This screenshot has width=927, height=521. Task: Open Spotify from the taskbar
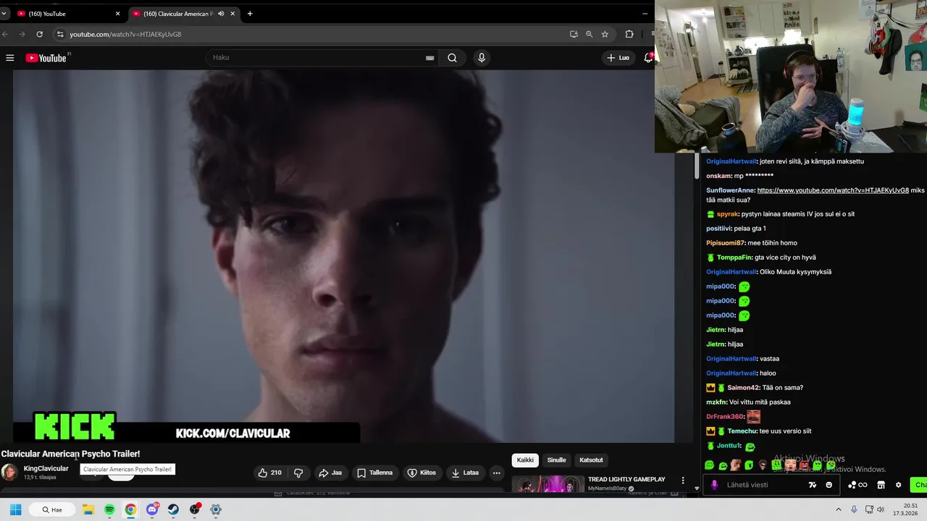[109, 509]
